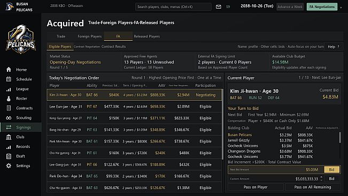Open the Contract Results sub-tab
This screenshot has height=196, width=348.
tap(114, 47)
